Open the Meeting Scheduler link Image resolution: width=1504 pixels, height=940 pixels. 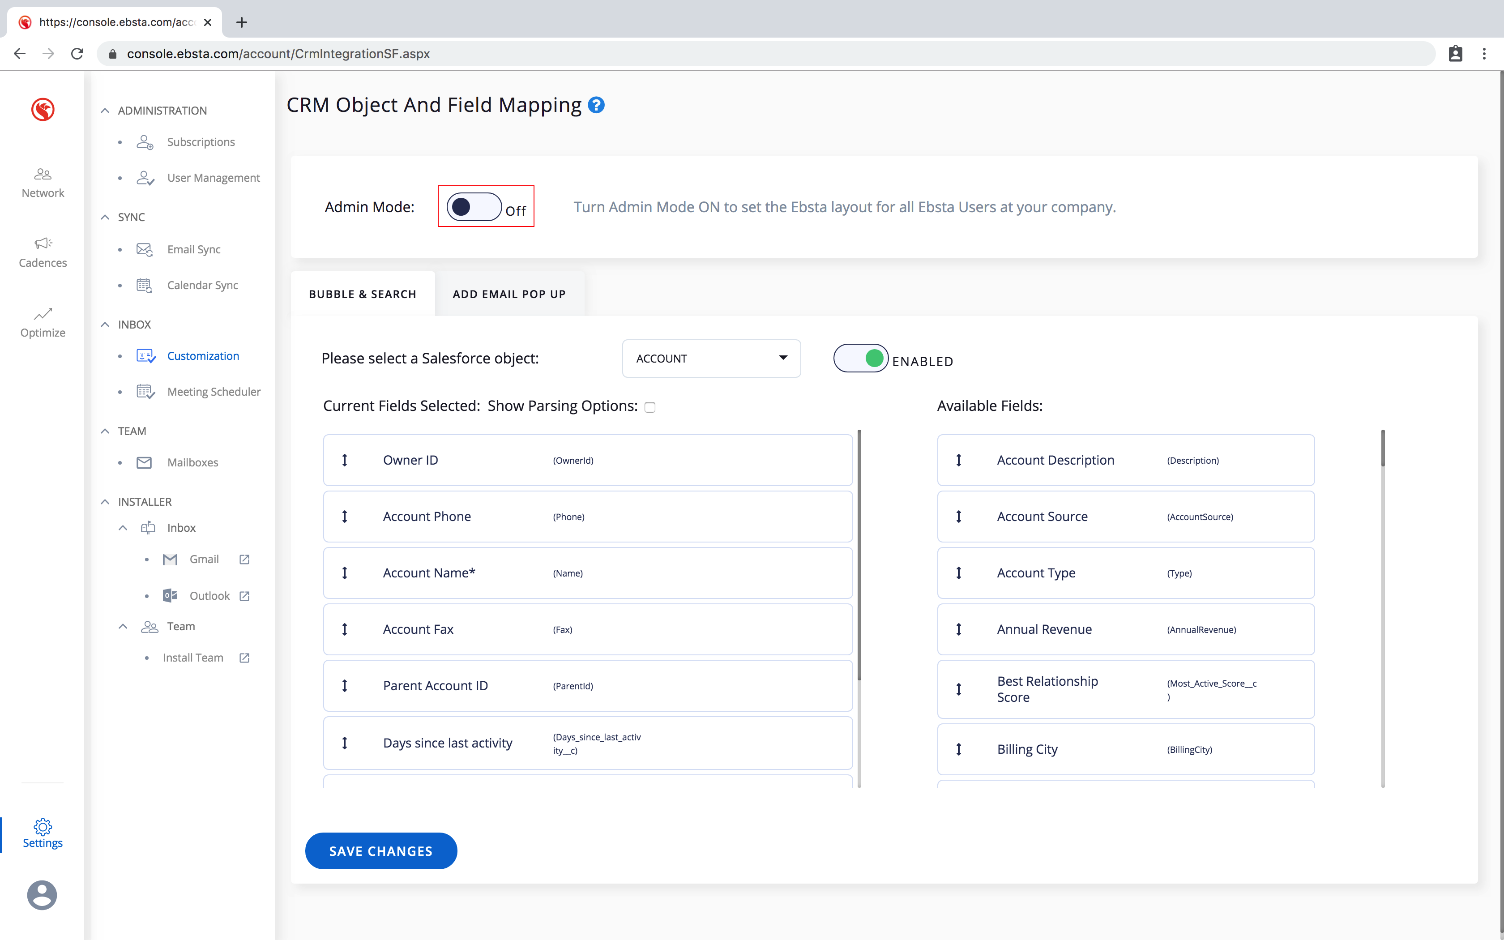pyautogui.click(x=213, y=392)
